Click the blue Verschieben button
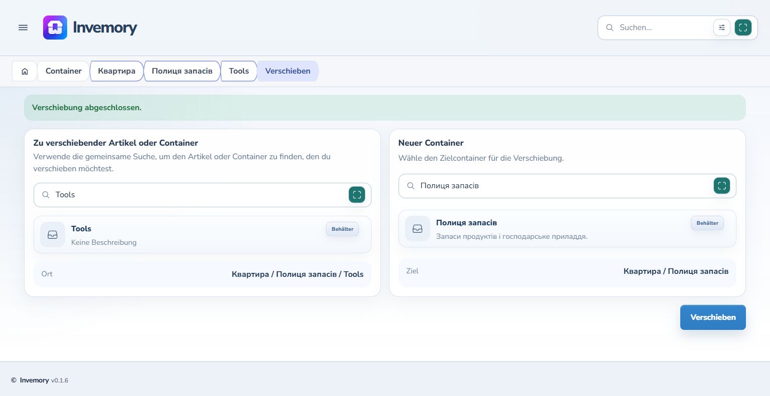 pos(713,317)
